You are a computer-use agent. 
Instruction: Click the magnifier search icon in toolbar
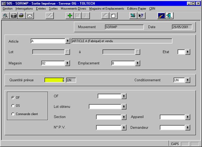tap(5, 16)
